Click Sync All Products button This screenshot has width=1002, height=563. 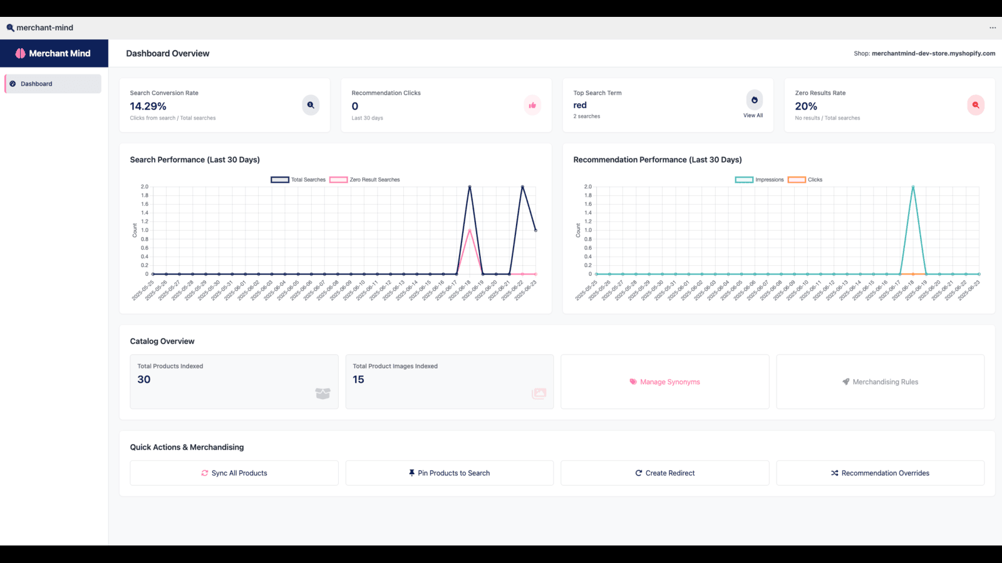(234, 473)
